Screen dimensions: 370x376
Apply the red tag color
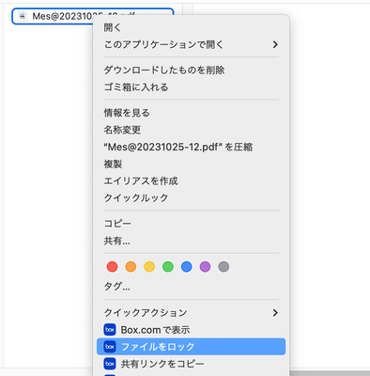112,267
